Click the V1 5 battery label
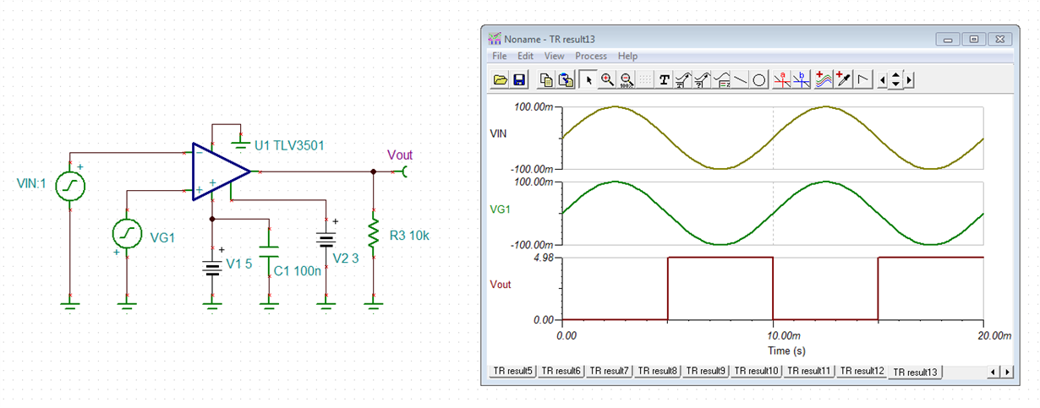 pyautogui.click(x=240, y=264)
